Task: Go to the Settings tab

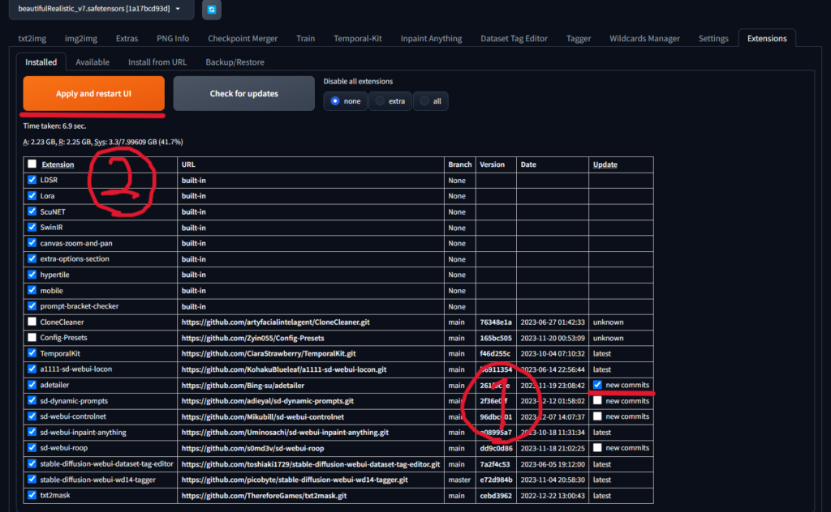Action: coord(713,38)
